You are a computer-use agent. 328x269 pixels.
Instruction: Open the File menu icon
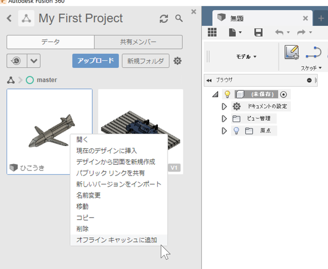(232, 32)
